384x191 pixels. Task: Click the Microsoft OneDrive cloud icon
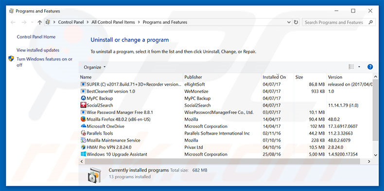83,126
